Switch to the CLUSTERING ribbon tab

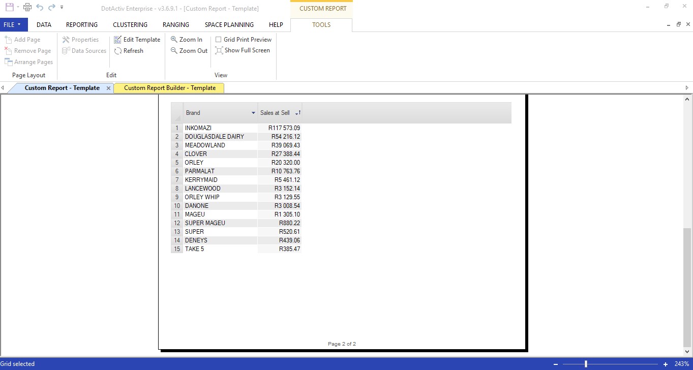(x=130, y=24)
